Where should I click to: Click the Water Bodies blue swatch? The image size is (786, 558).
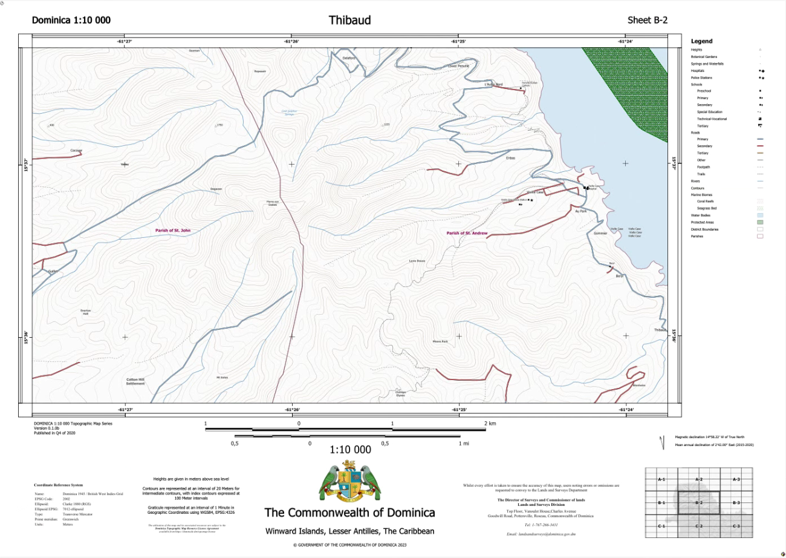point(761,215)
